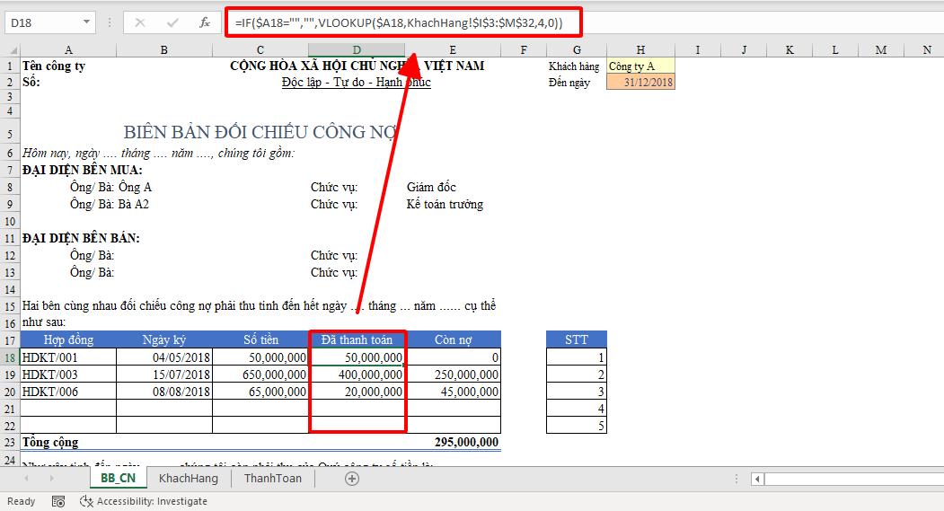This screenshot has width=944, height=511.
Task: Click next sheet navigation arrow
Action: point(52,479)
